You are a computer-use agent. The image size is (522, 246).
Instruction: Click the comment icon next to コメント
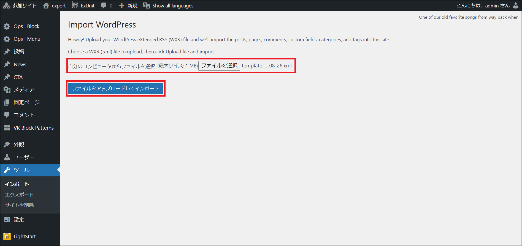(x=7, y=115)
